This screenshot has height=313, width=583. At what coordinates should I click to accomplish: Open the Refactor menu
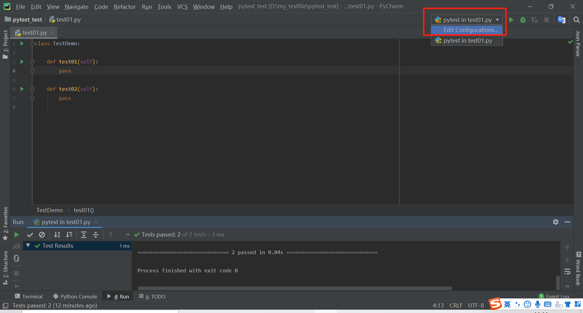pyautogui.click(x=124, y=6)
